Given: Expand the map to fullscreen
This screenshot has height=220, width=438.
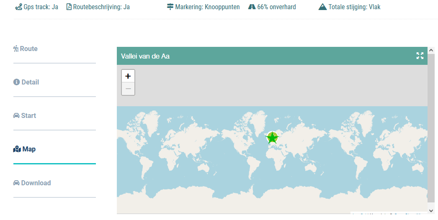Looking at the screenshot, I should [x=420, y=56].
